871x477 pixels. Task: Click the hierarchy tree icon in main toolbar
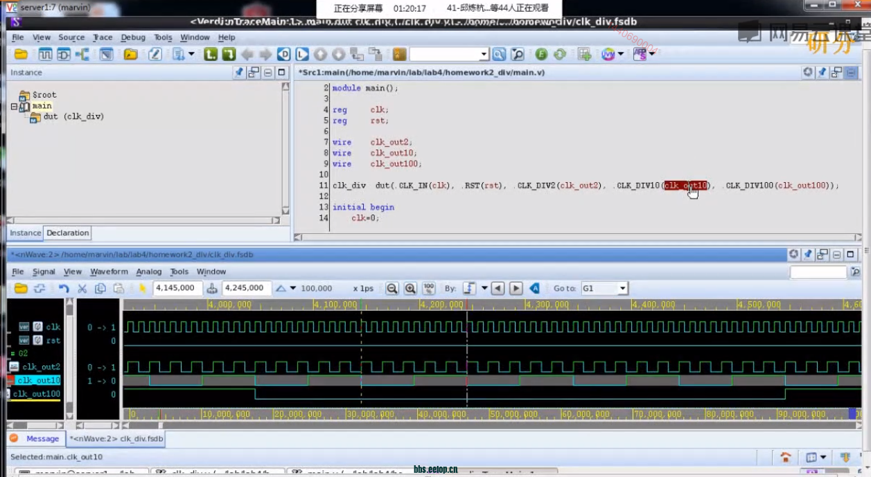tap(82, 54)
